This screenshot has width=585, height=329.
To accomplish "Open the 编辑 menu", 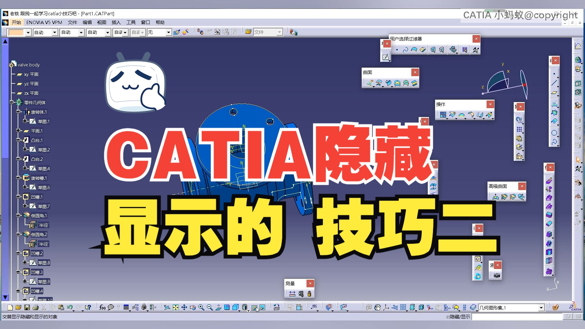I will pyautogui.click(x=87, y=22).
